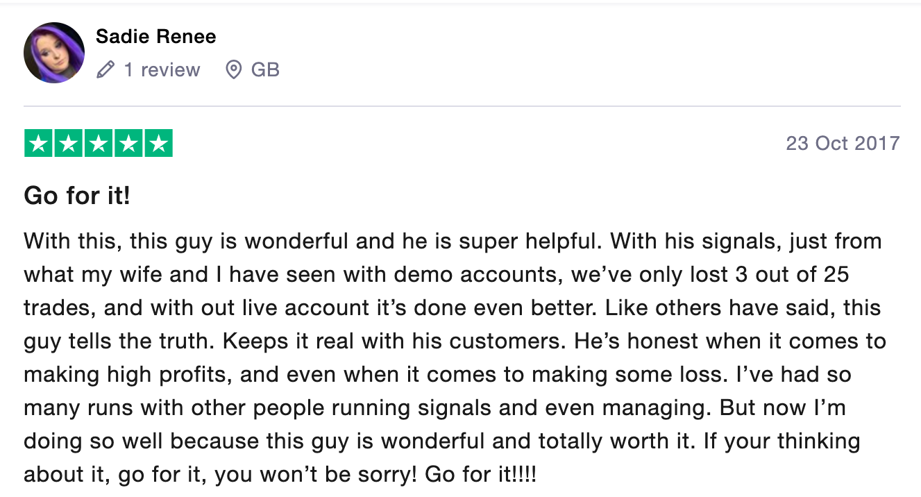Open the '1 review' count link

[162, 70]
